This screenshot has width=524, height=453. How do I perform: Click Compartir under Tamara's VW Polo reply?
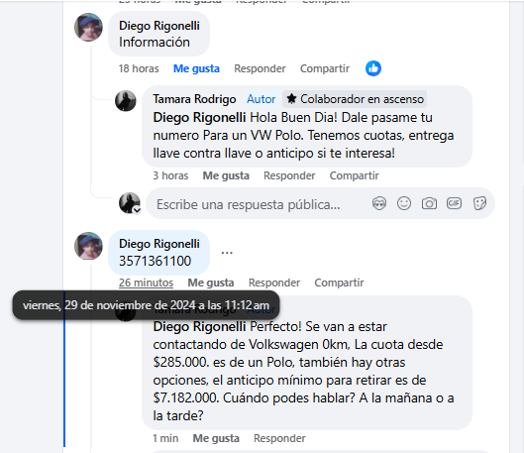click(355, 175)
